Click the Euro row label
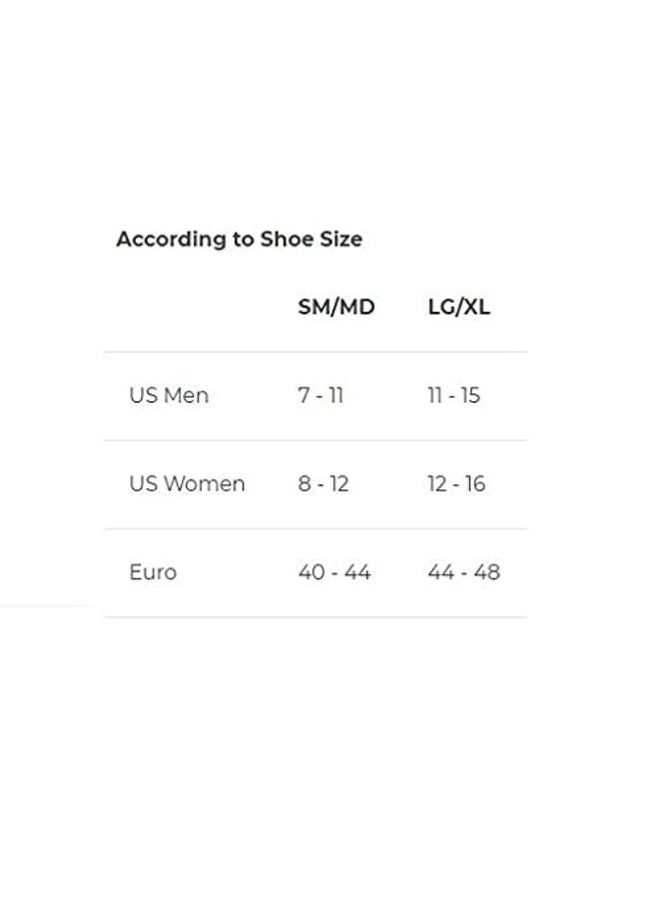The height and width of the screenshot is (899, 659). pyautogui.click(x=153, y=572)
